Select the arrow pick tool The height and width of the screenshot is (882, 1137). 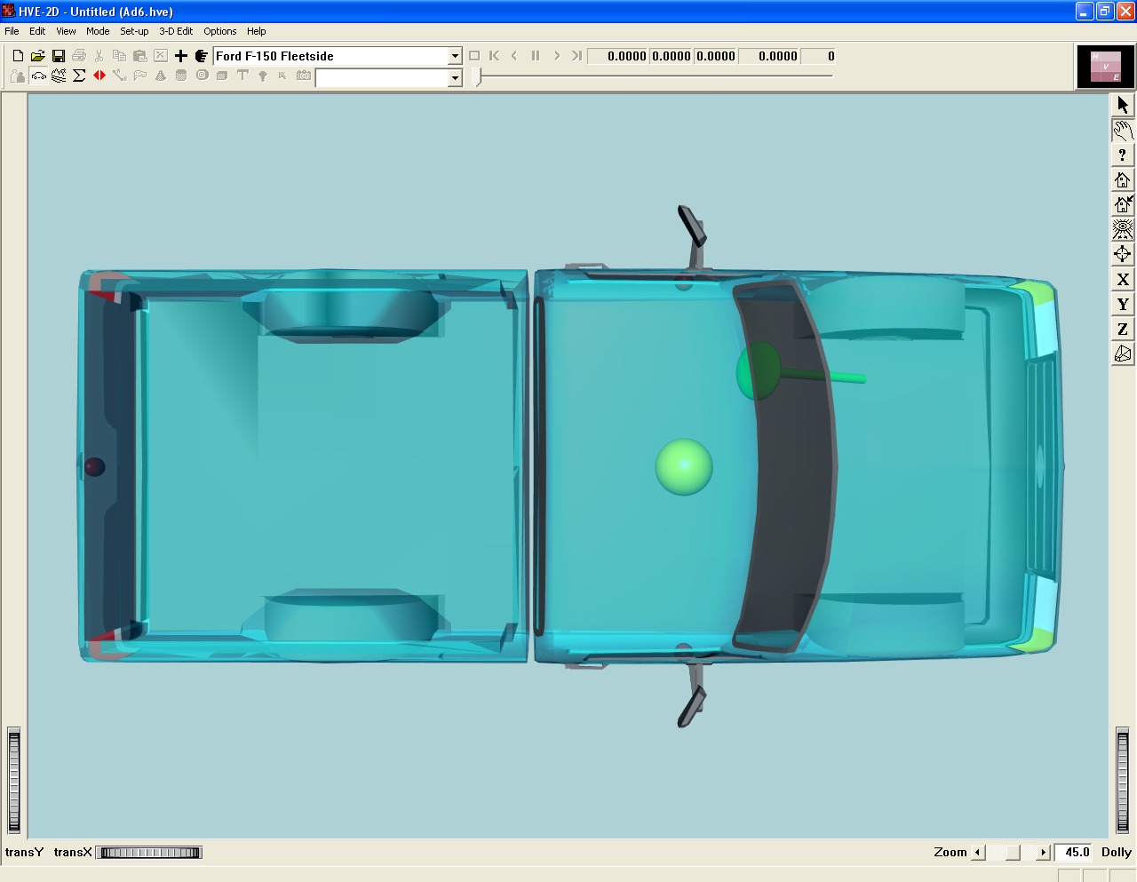coord(1123,105)
